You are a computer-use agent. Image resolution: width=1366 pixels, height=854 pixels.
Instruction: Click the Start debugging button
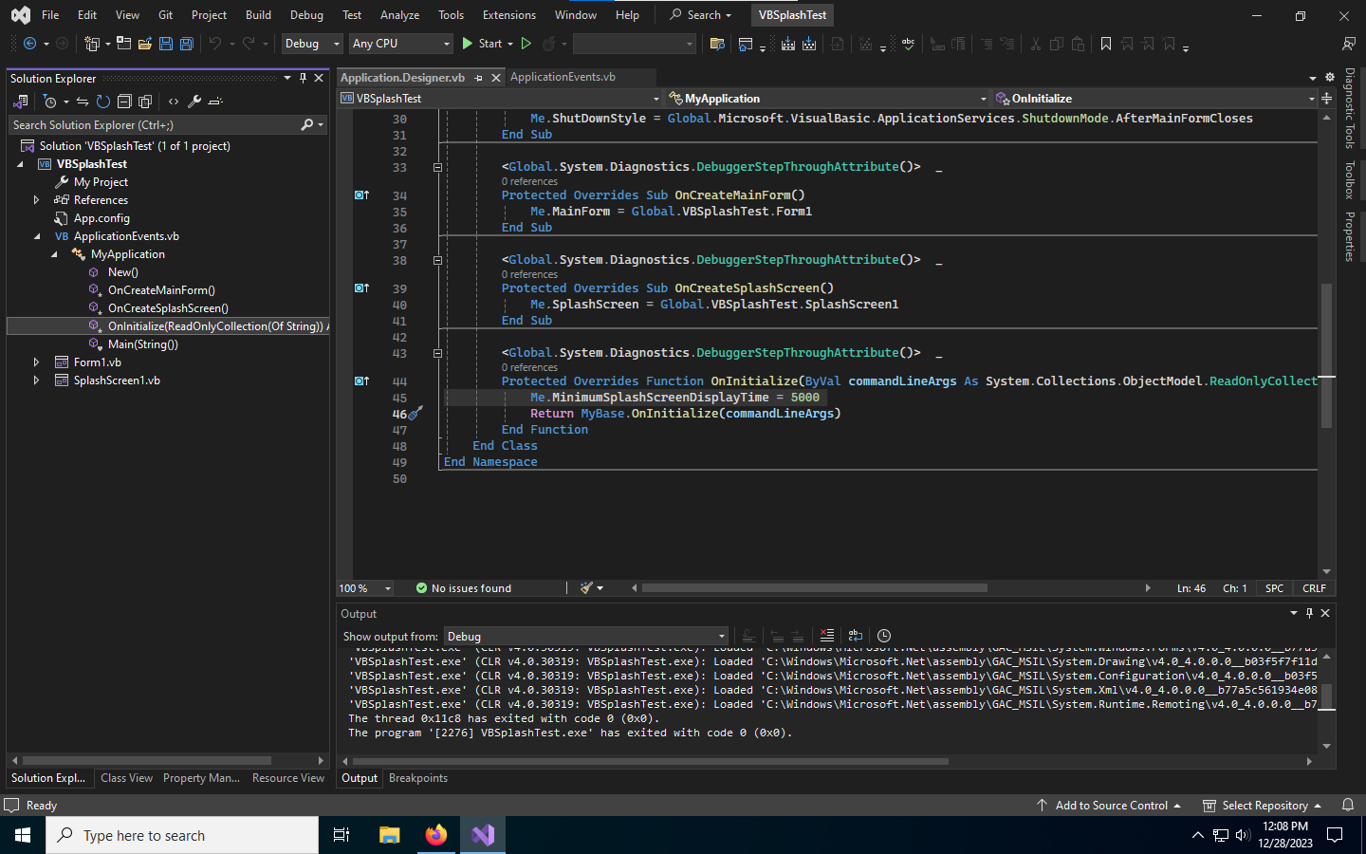(x=482, y=44)
